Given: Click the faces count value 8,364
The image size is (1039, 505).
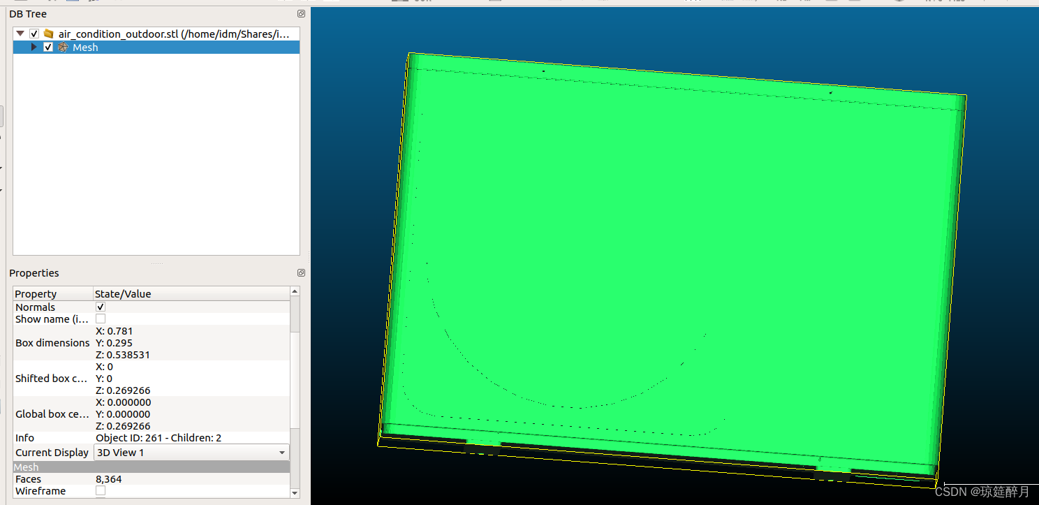Looking at the screenshot, I should (109, 479).
